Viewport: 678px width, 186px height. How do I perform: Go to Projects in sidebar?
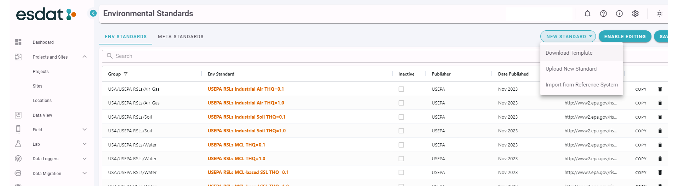[x=41, y=72]
